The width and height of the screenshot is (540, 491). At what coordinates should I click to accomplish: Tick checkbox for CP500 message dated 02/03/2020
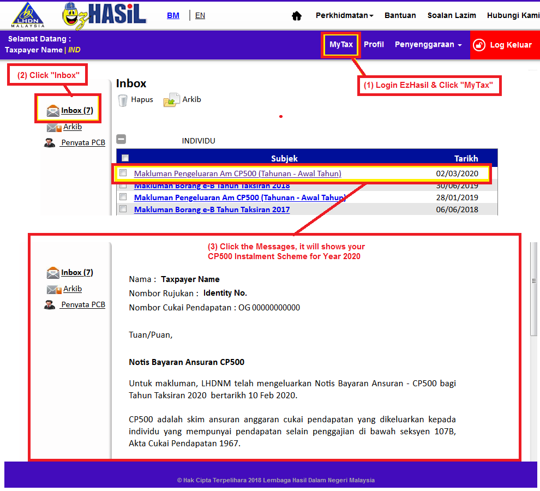(x=123, y=172)
